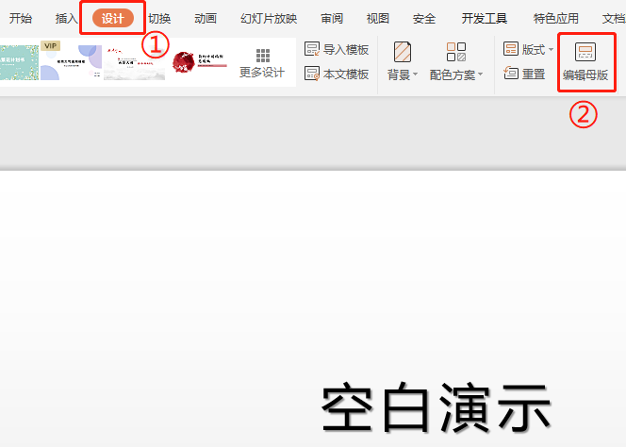Image resolution: width=626 pixels, height=447 pixels.
Task: Open 本文模板 label
Action: point(346,74)
